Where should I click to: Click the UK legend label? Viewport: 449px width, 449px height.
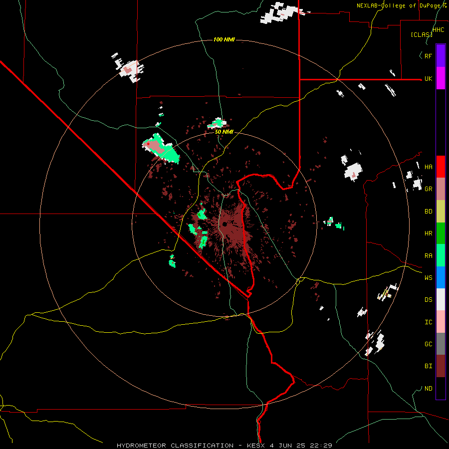coord(428,78)
